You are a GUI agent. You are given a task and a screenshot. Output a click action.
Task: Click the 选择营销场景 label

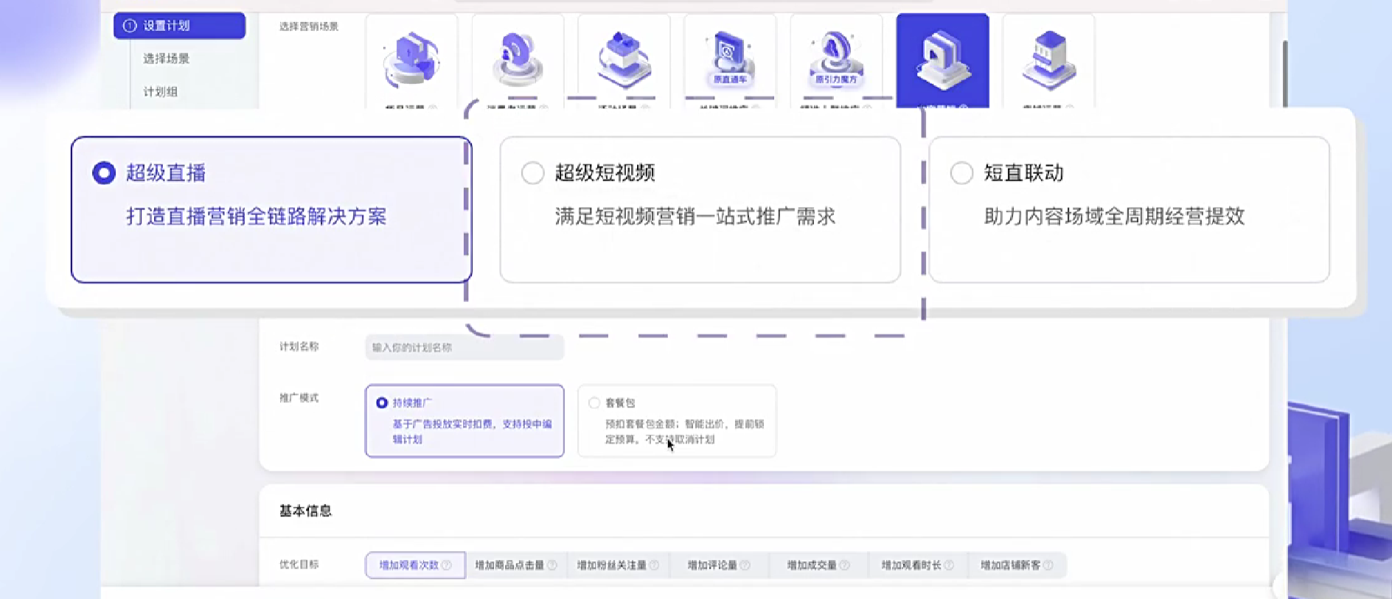click(x=309, y=27)
